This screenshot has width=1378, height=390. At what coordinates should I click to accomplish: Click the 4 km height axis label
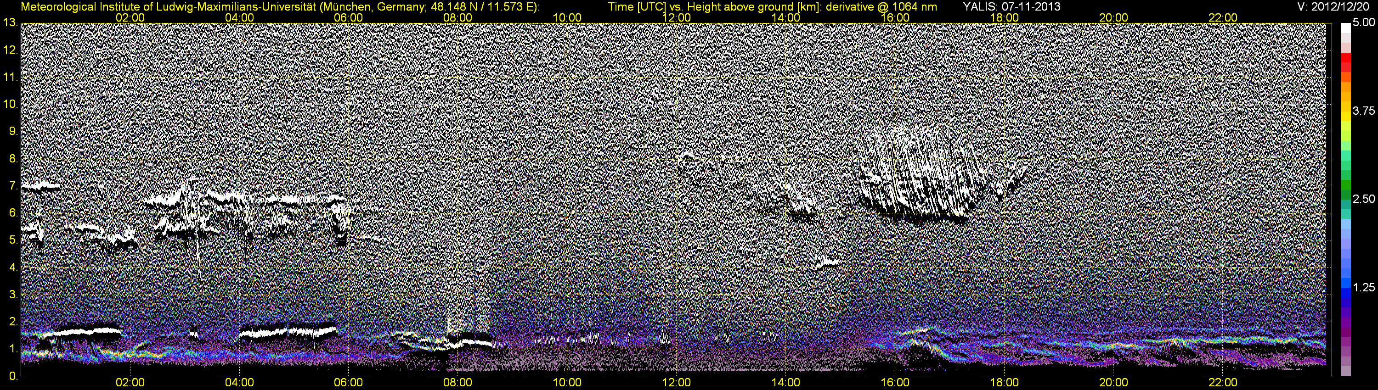[13, 267]
